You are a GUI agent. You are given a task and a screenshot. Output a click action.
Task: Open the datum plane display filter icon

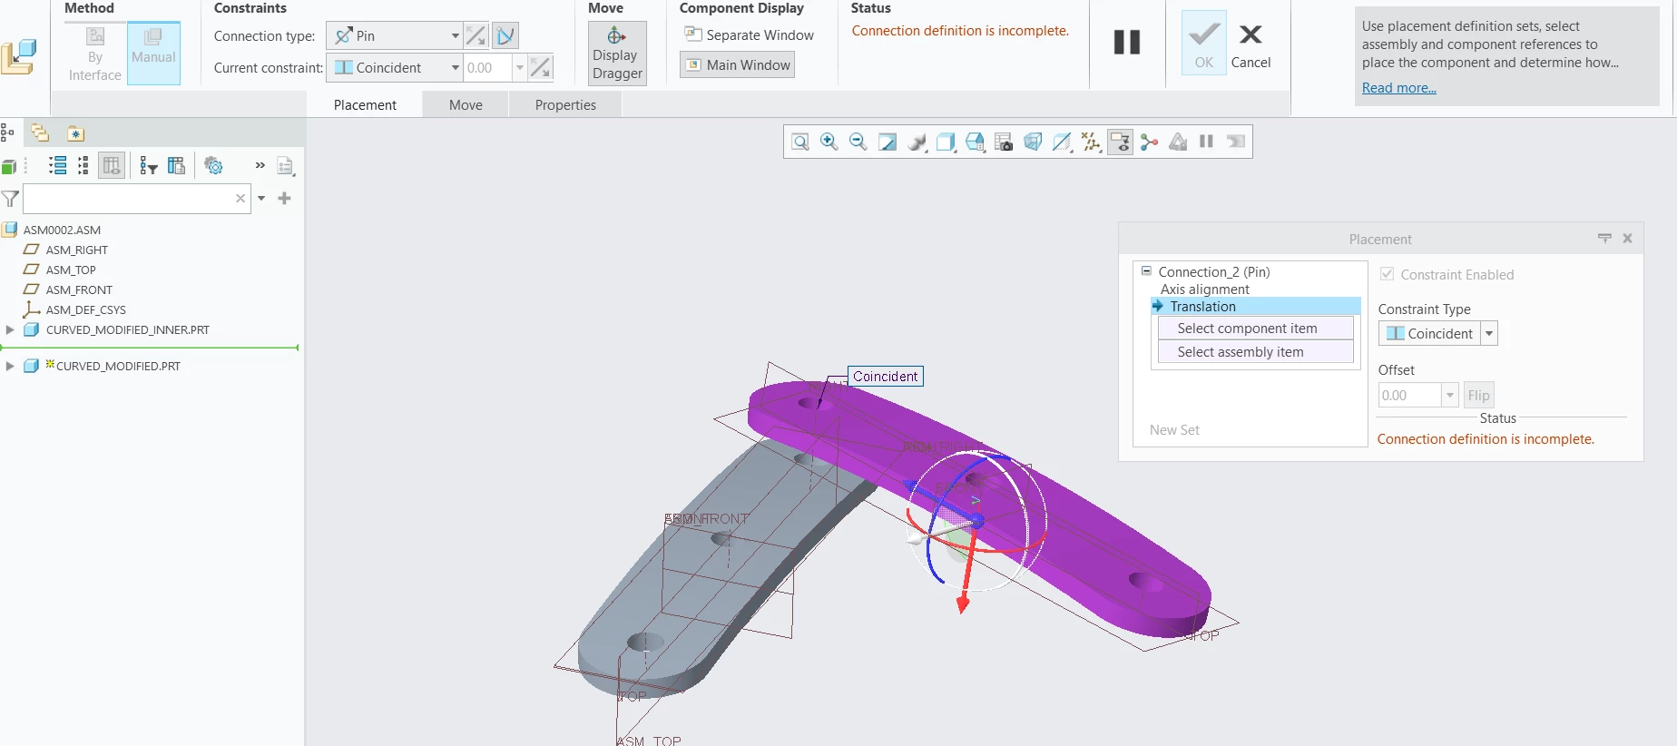1062,142
